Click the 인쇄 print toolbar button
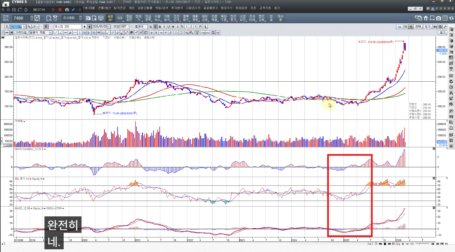455x252 pixels. (x=271, y=18)
